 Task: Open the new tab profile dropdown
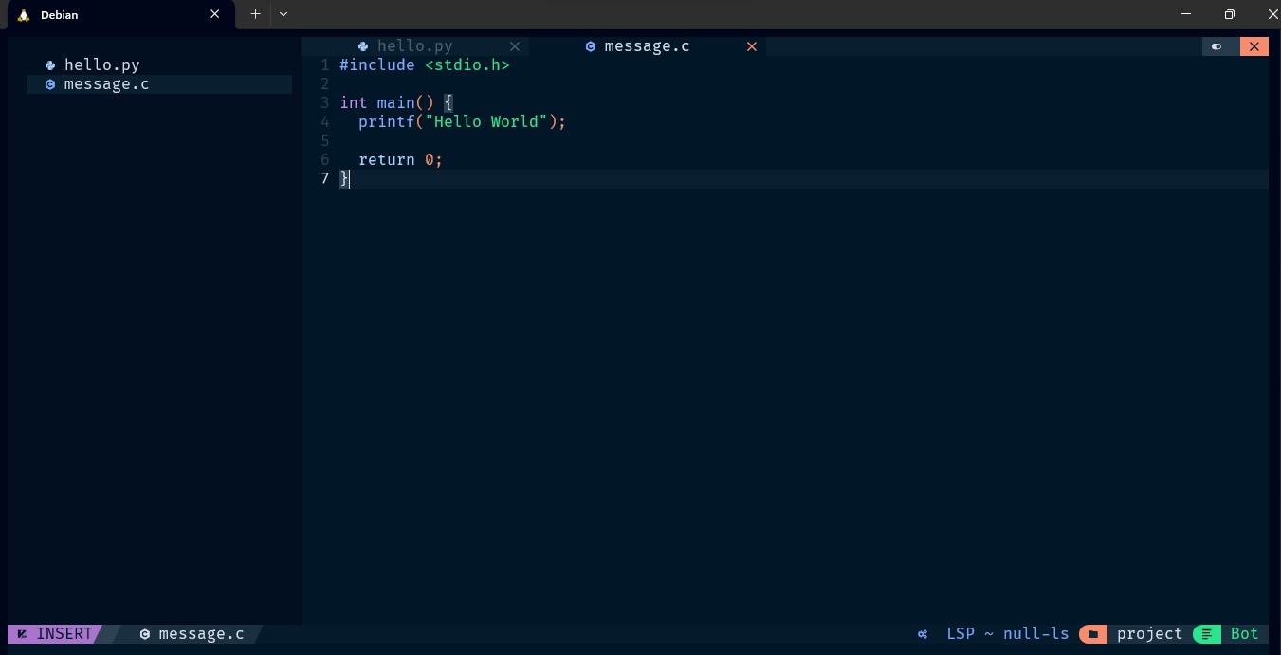point(284,14)
